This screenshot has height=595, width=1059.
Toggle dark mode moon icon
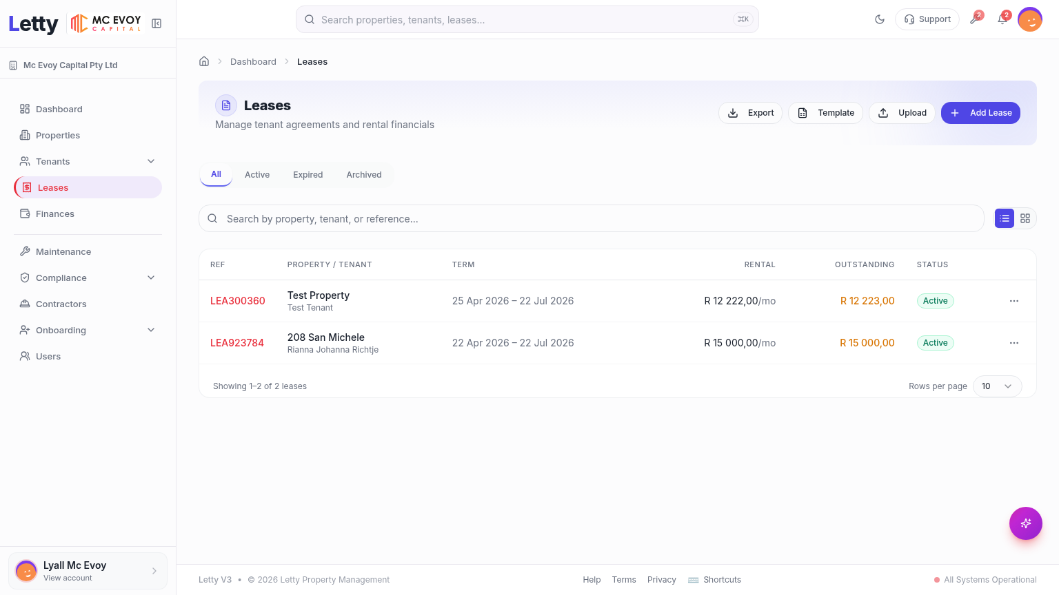pyautogui.click(x=880, y=19)
